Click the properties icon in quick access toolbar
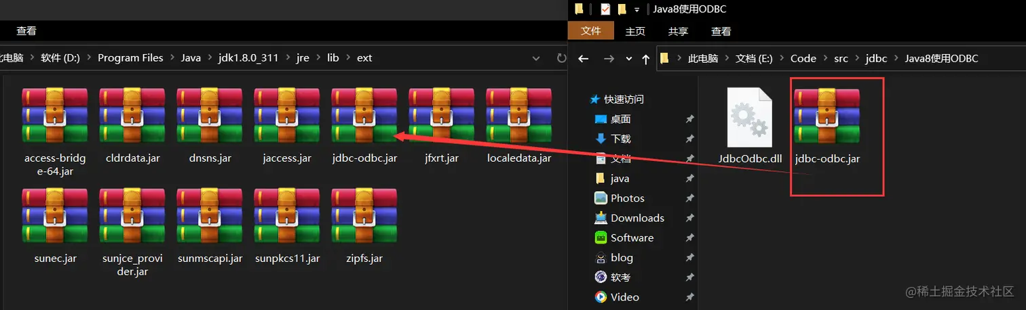 [x=605, y=9]
